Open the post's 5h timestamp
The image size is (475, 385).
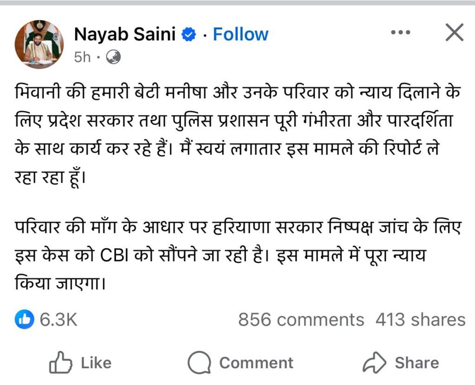coord(82,58)
